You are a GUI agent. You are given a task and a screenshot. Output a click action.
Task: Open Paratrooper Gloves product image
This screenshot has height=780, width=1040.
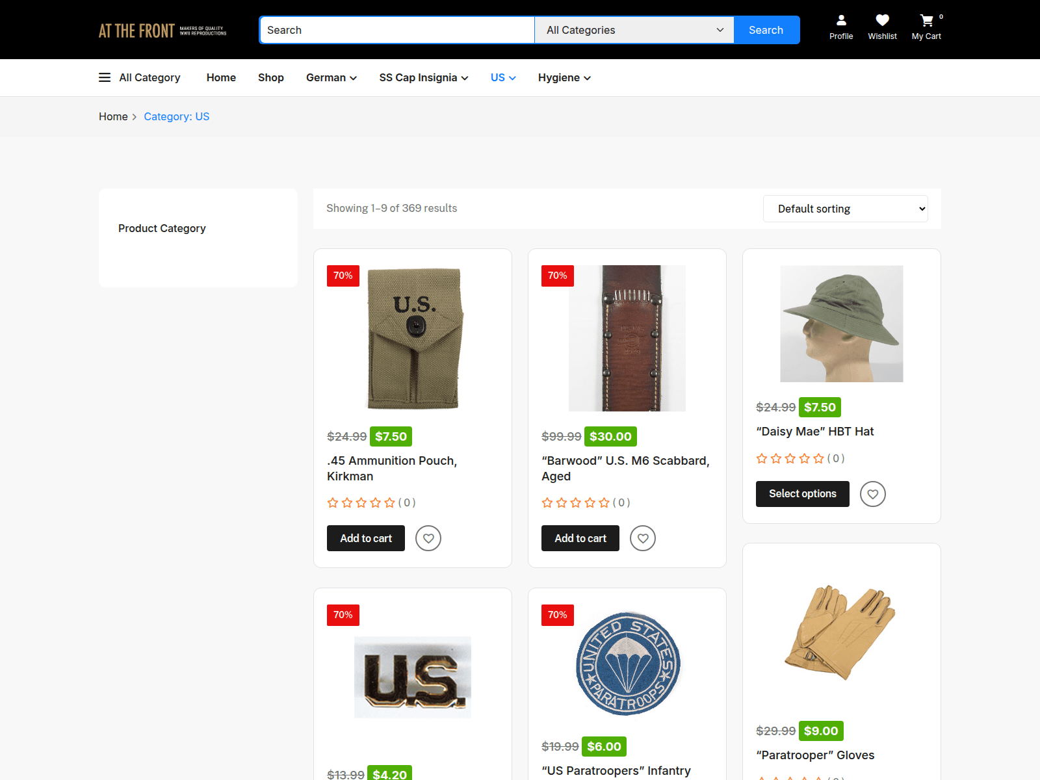click(x=842, y=632)
